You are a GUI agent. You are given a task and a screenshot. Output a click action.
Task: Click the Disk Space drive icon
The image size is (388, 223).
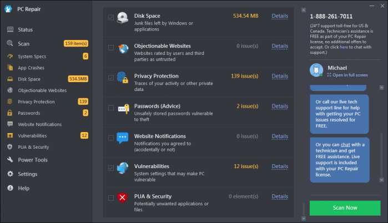[x=122, y=18]
